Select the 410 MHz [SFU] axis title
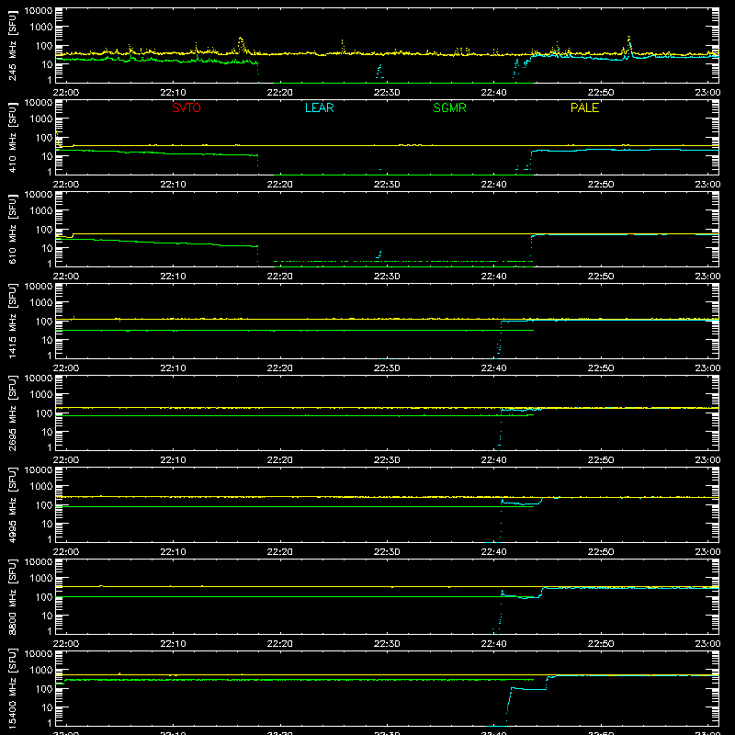The image size is (735, 735). pos(12,138)
